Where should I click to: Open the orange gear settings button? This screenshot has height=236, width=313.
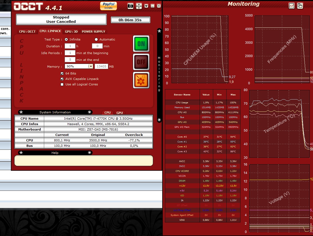[x=141, y=80]
